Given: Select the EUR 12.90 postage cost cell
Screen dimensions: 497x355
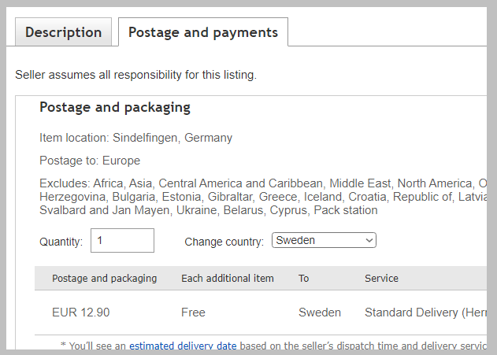Looking at the screenshot, I should (80, 312).
